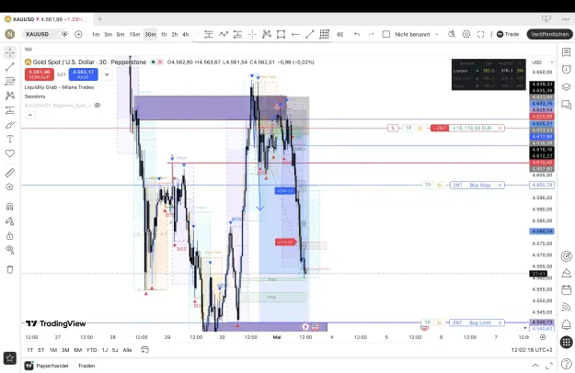
Task: Redo the chart action
Action: (x=371, y=34)
